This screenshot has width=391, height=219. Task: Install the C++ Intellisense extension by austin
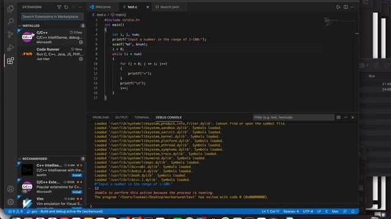(x=77, y=175)
